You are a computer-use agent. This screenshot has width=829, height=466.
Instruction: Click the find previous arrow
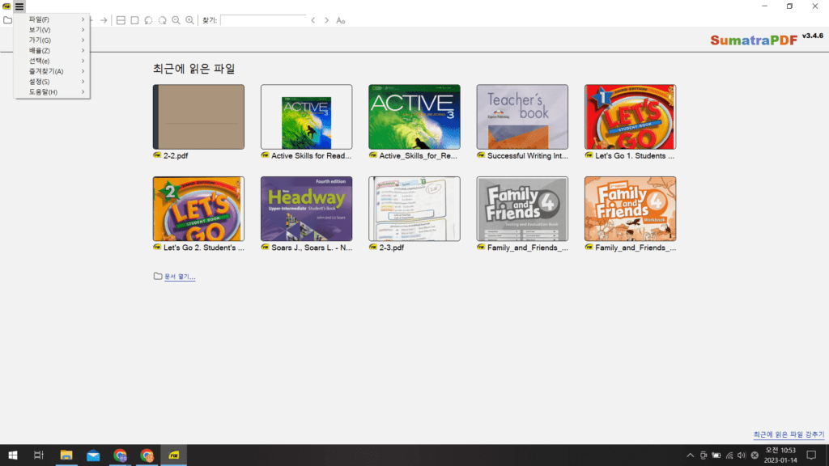(x=313, y=20)
